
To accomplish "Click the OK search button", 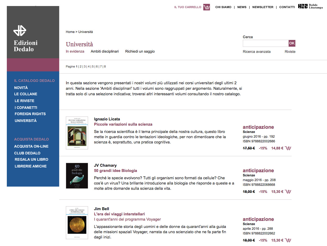I will 292,43.
